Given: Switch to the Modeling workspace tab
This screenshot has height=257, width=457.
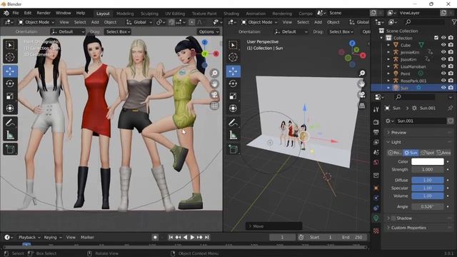Looking at the screenshot, I should pyautogui.click(x=125, y=14).
